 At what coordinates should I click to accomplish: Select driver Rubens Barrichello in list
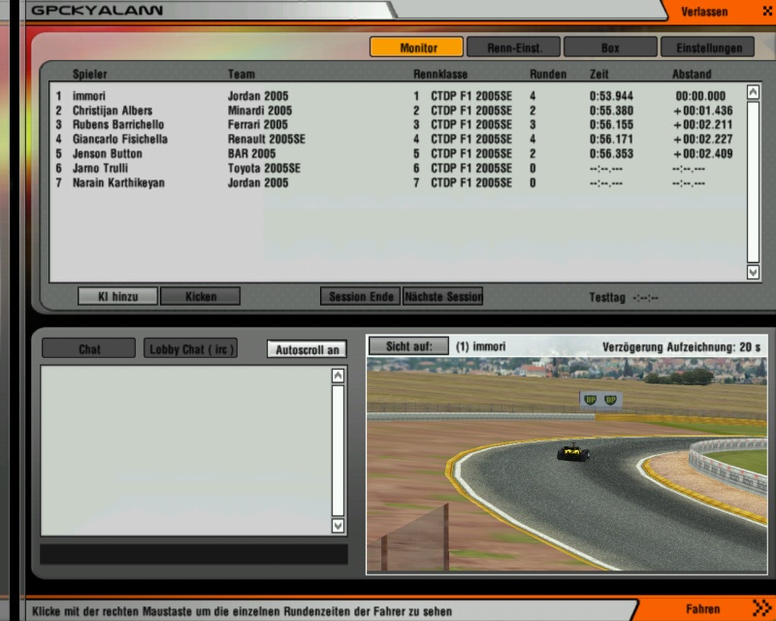(118, 125)
